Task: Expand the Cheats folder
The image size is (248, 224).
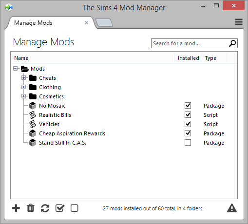Action: [x=23, y=78]
